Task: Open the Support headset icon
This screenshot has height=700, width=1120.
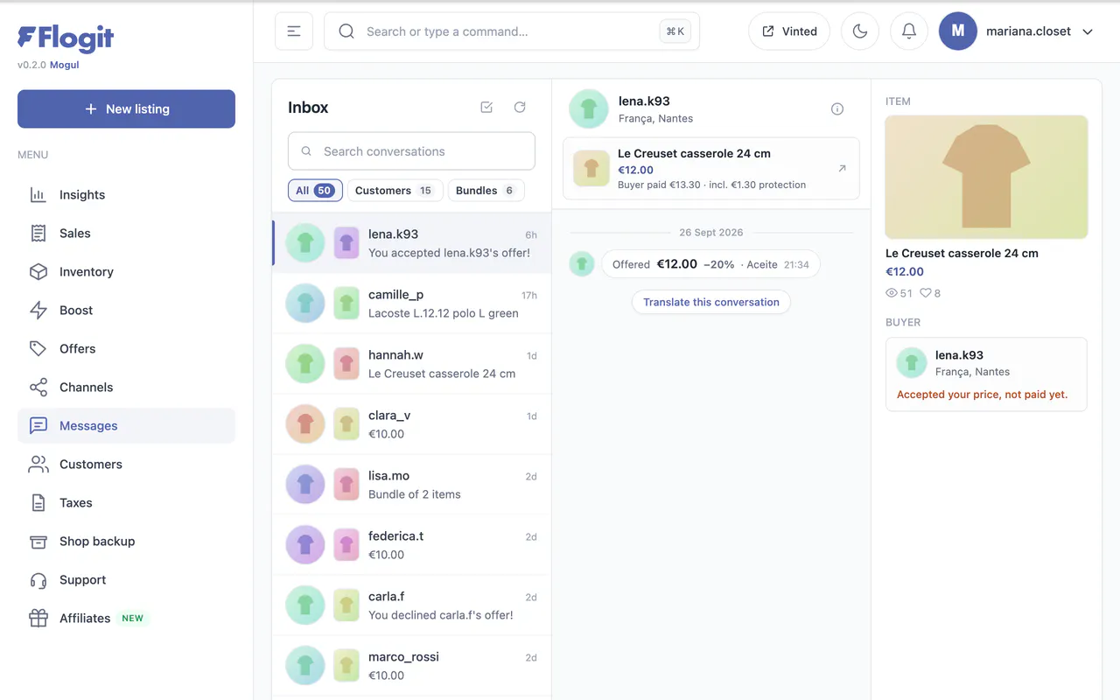Action: pyautogui.click(x=38, y=580)
